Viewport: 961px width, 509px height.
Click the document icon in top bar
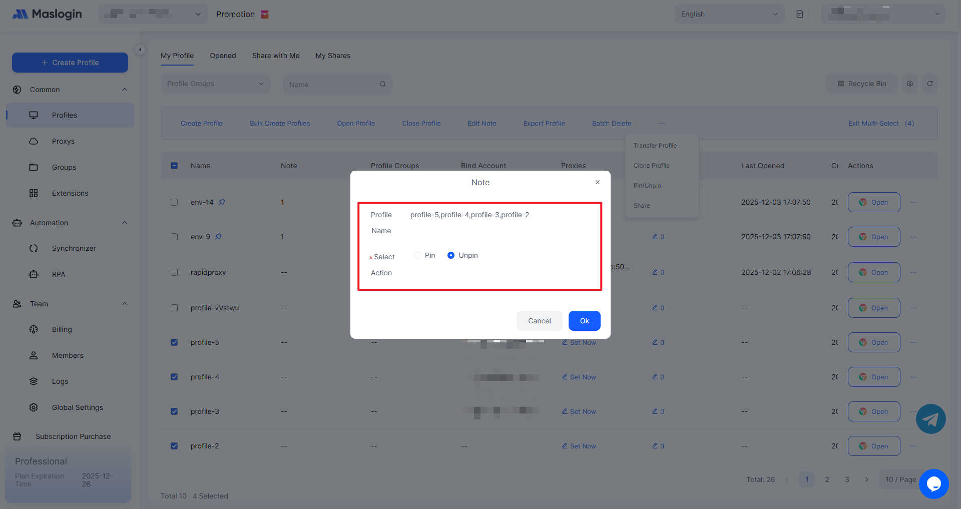(x=799, y=14)
